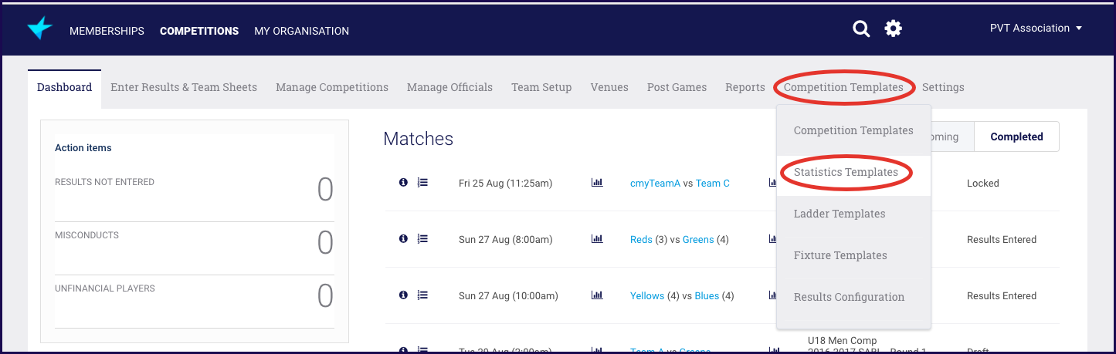Select Statistics Templates from dropdown

[846, 172]
